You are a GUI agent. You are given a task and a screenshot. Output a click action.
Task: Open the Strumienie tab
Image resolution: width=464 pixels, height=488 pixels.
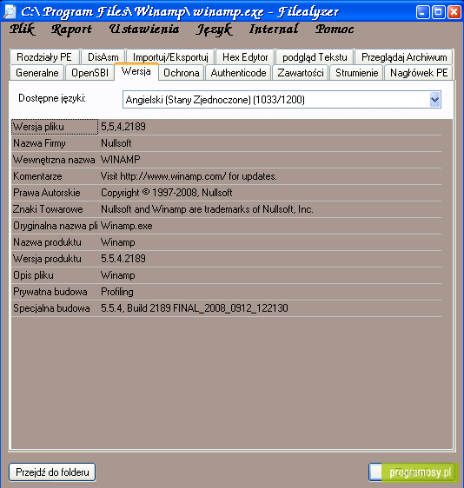point(356,73)
